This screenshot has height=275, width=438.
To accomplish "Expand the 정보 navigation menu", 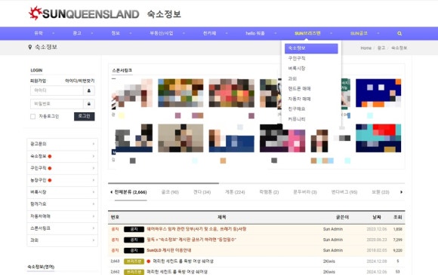I will 116,33.
